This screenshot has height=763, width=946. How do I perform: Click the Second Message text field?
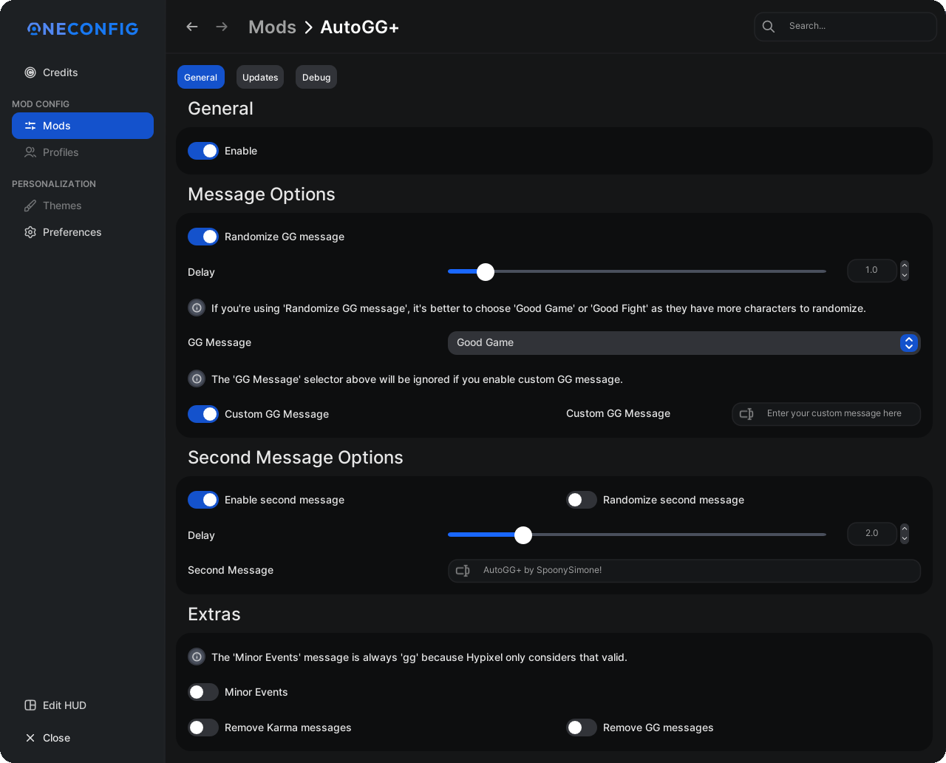[684, 571]
